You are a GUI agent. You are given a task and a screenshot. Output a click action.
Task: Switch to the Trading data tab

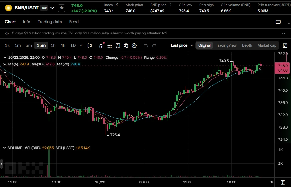click(50, 22)
